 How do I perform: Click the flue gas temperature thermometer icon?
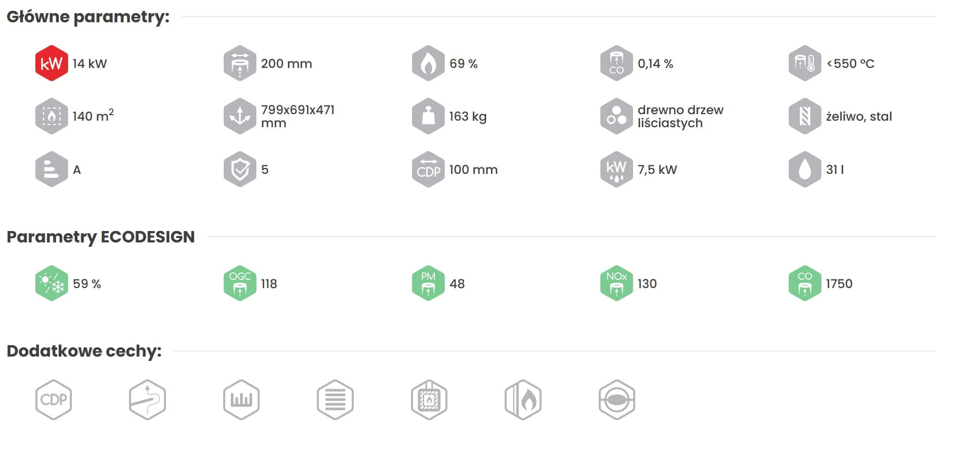coord(805,63)
